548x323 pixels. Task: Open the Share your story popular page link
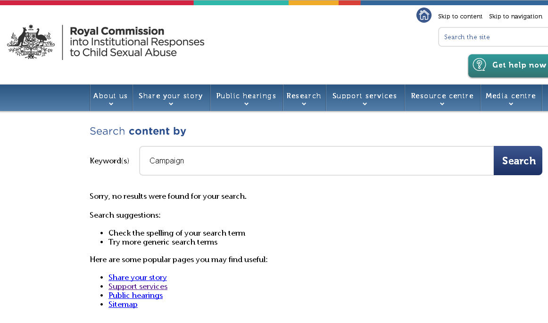(x=138, y=278)
